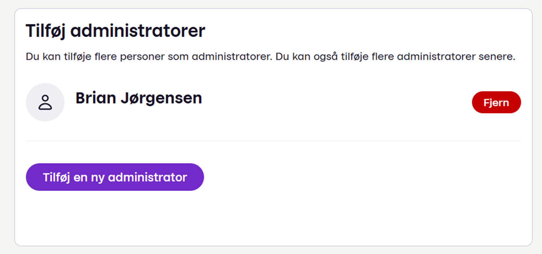Select the name Brian Jørgensen
Image resolution: width=542 pixels, height=254 pixels.
point(139,98)
